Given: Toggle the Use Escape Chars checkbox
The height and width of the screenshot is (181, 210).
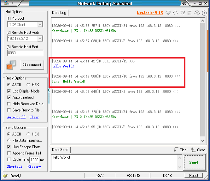Looking at the screenshot, I should point(9,147).
